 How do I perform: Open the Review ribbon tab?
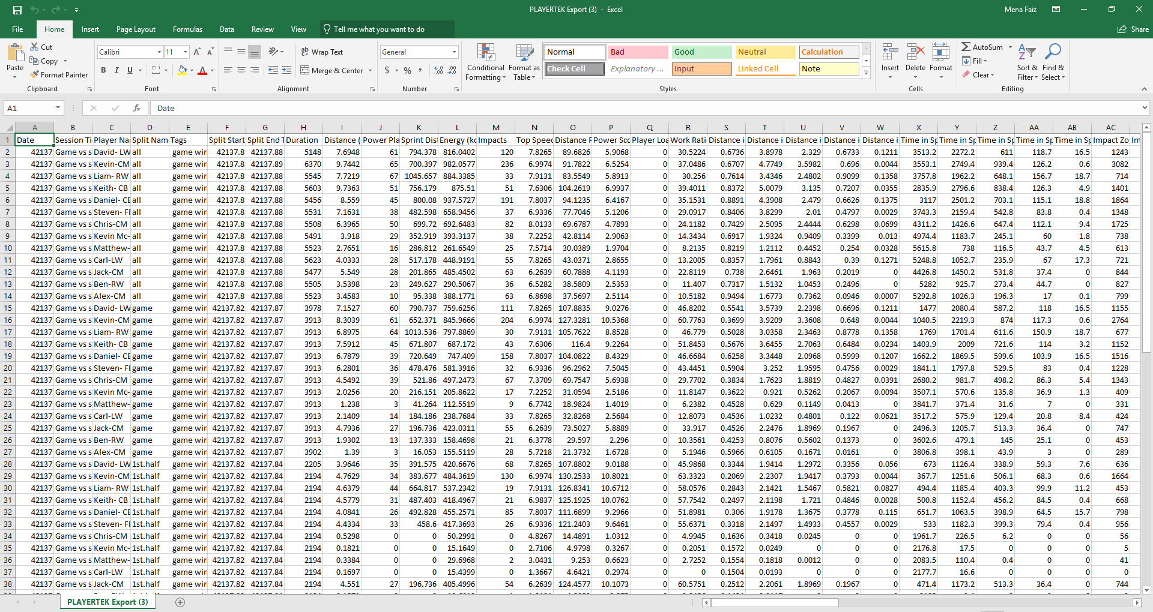262,29
